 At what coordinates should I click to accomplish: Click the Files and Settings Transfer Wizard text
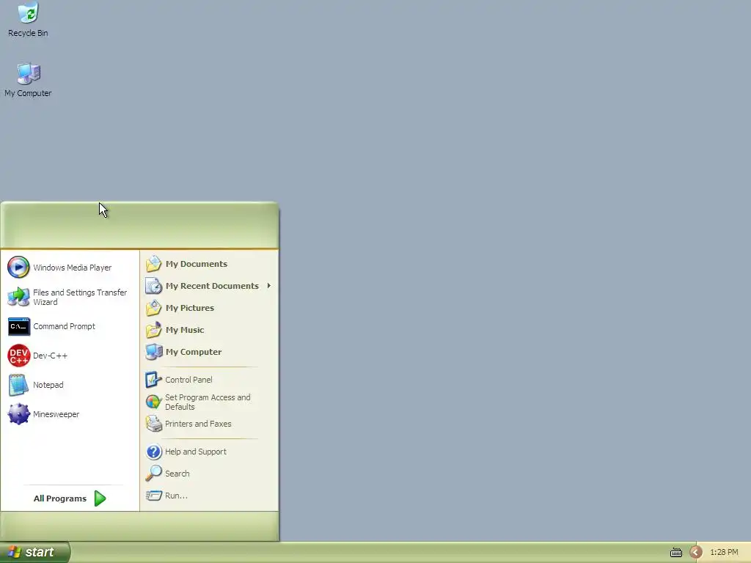point(80,298)
